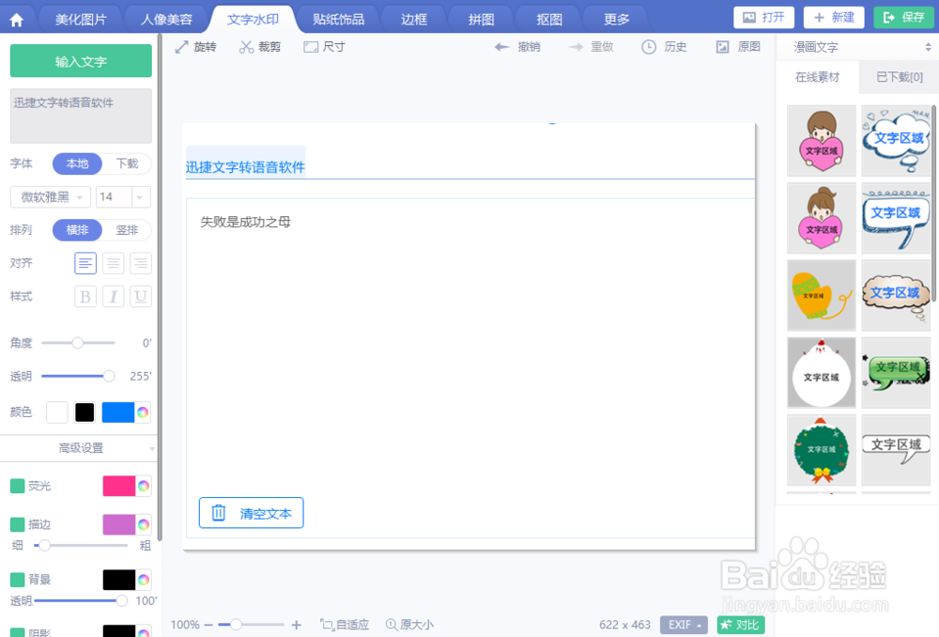Image resolution: width=939 pixels, height=637 pixels.
Task: Open the 已下载[0] tab
Action: pos(899,77)
